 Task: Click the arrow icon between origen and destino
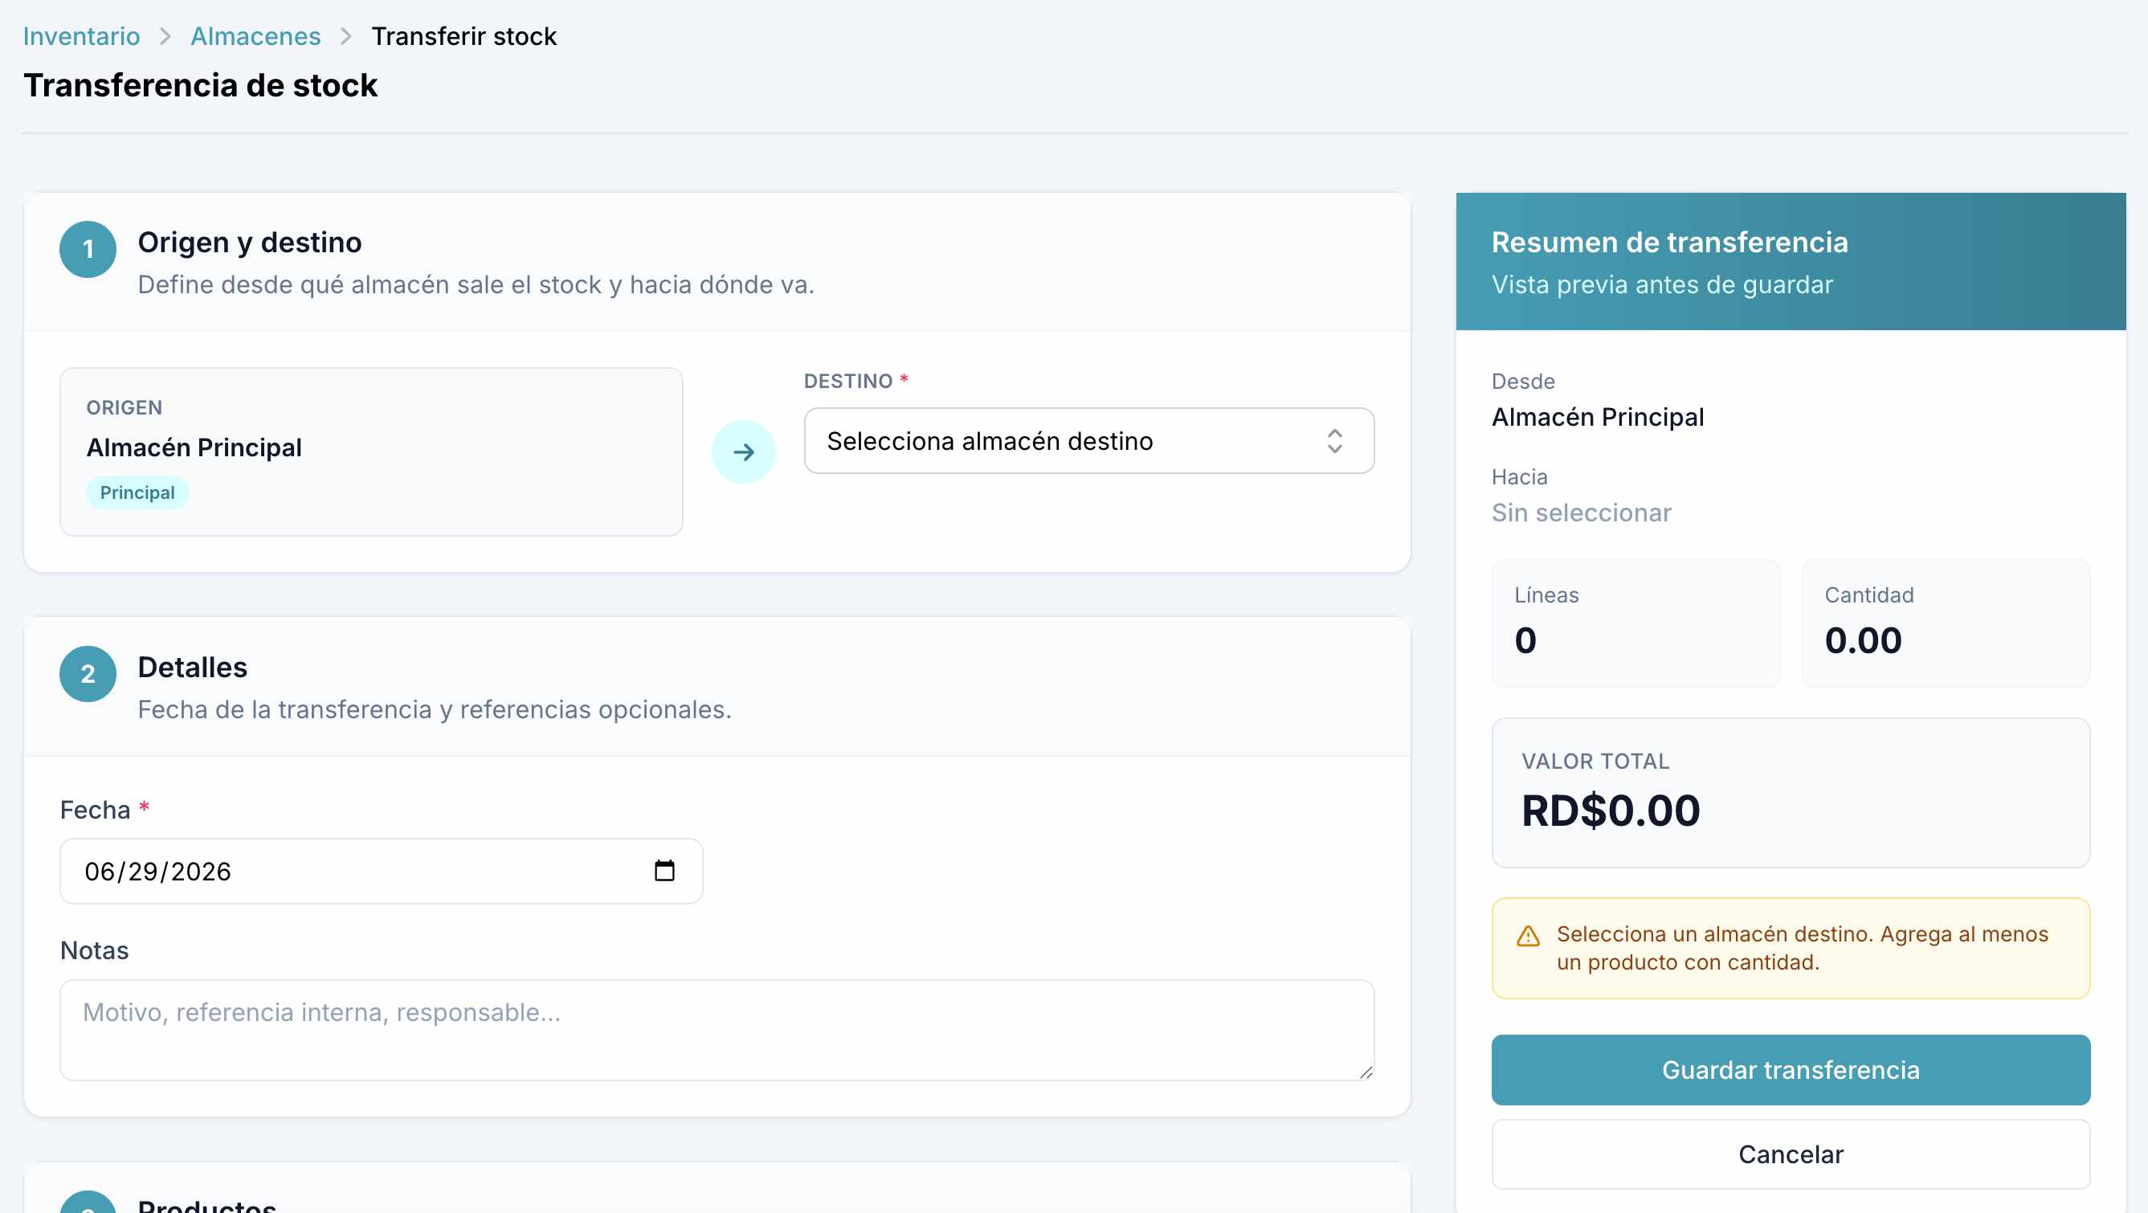pyautogui.click(x=743, y=451)
